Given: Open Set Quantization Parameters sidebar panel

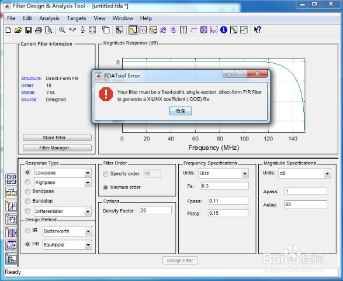Looking at the screenshot, I should (11, 206).
